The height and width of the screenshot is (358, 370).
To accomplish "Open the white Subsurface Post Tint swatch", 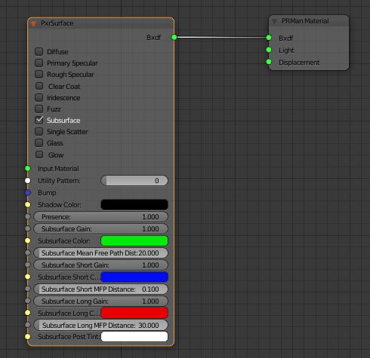I will (134, 337).
